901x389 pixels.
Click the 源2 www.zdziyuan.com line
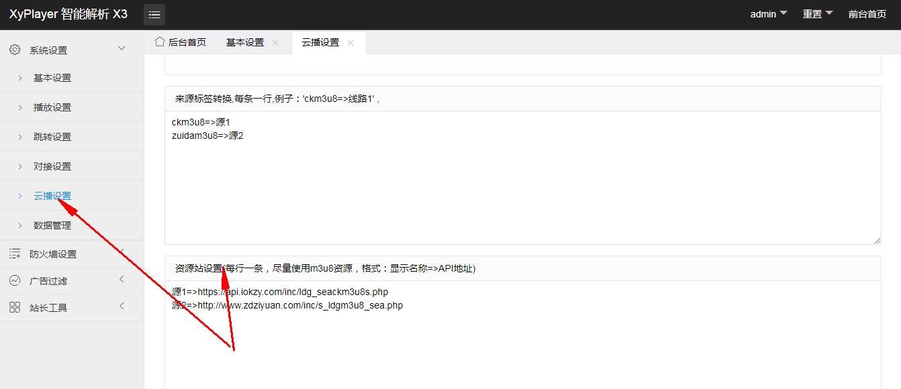point(287,305)
